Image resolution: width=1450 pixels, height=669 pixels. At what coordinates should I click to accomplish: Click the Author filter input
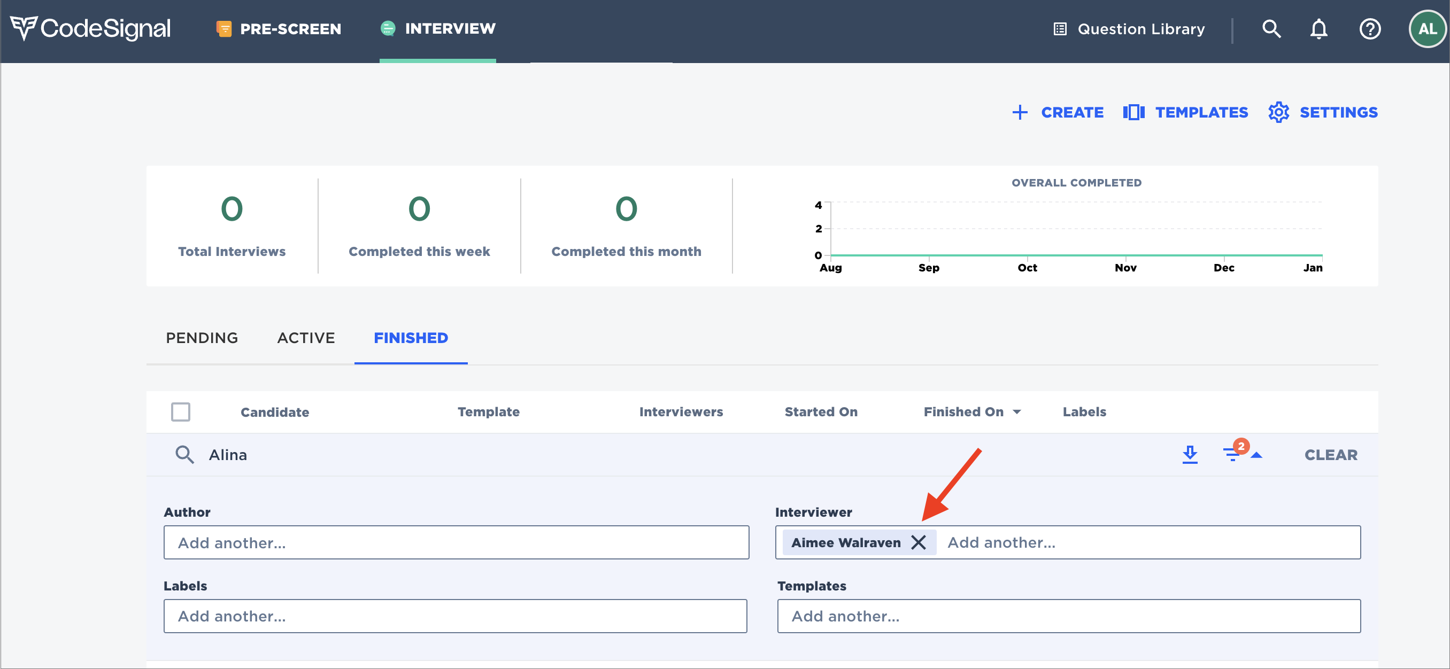click(x=456, y=542)
